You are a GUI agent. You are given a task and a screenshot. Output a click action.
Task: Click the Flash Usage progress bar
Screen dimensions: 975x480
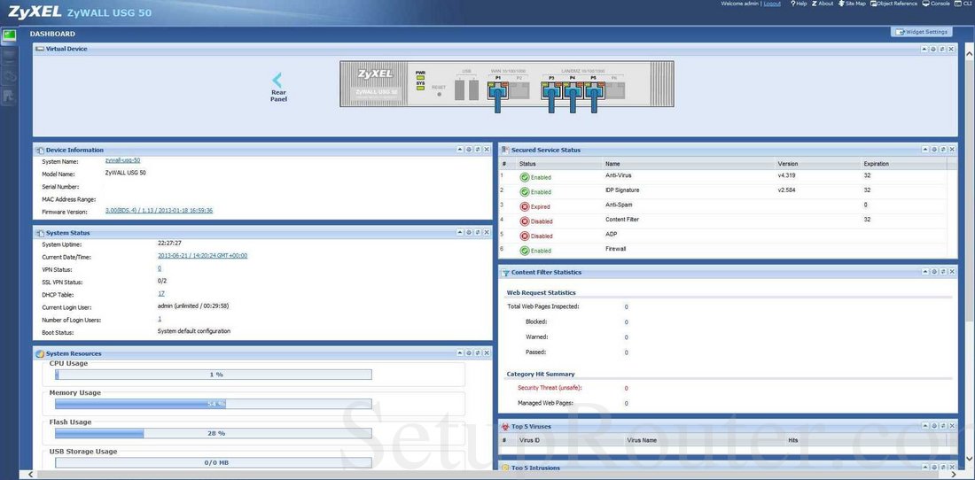click(214, 433)
